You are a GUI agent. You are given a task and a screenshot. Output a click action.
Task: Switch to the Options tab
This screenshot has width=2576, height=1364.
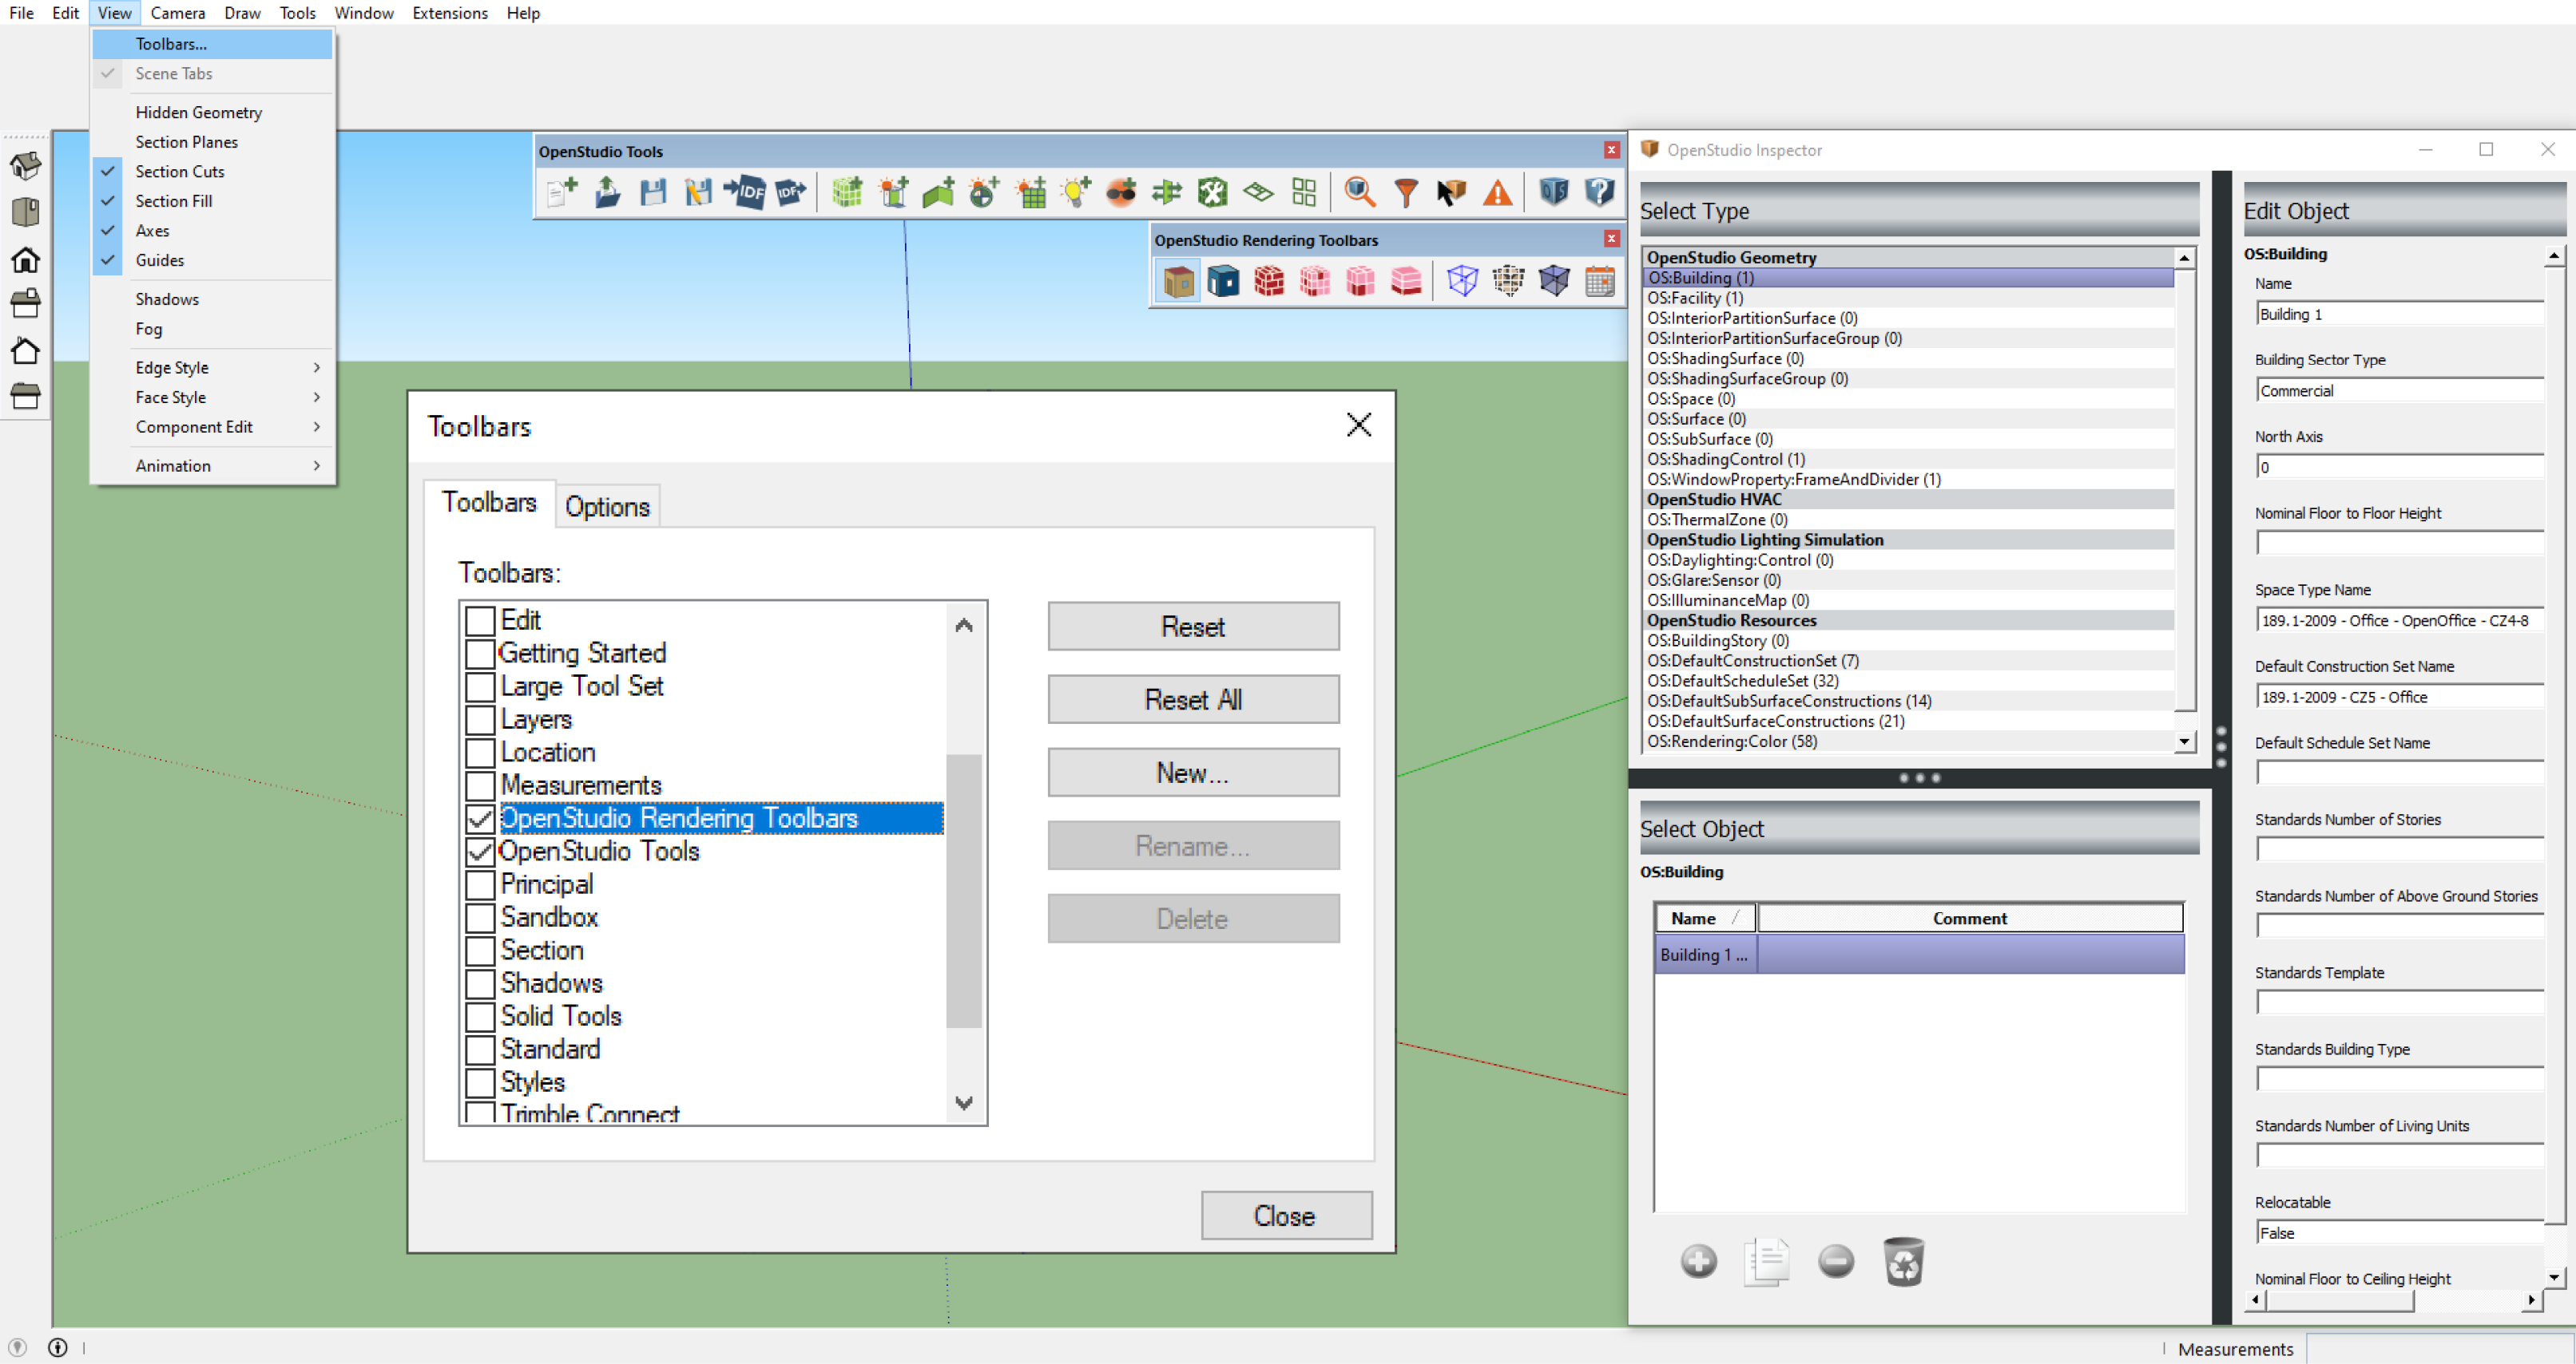click(607, 506)
